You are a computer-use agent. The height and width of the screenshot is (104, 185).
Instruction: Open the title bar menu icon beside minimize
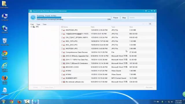coord(146,11)
